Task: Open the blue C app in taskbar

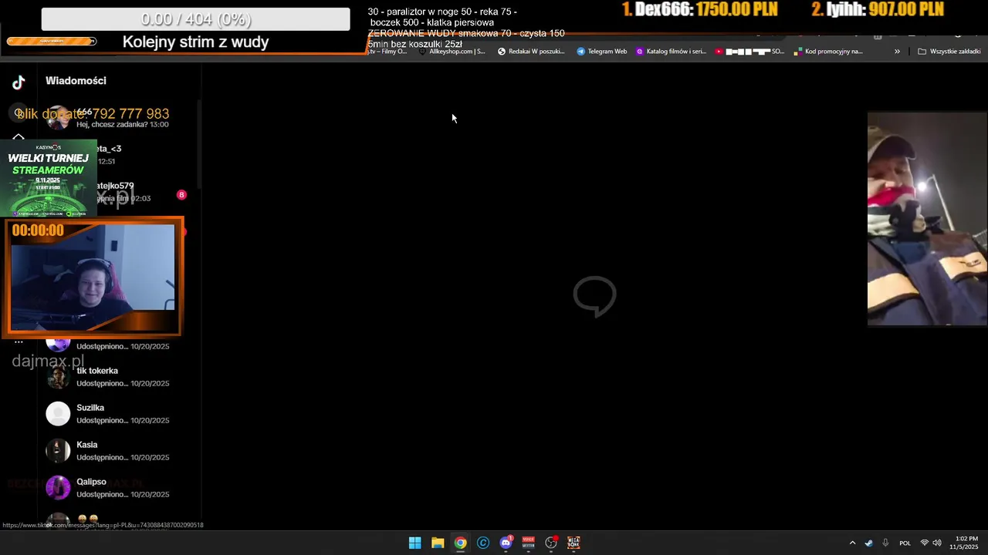Action: click(x=483, y=543)
